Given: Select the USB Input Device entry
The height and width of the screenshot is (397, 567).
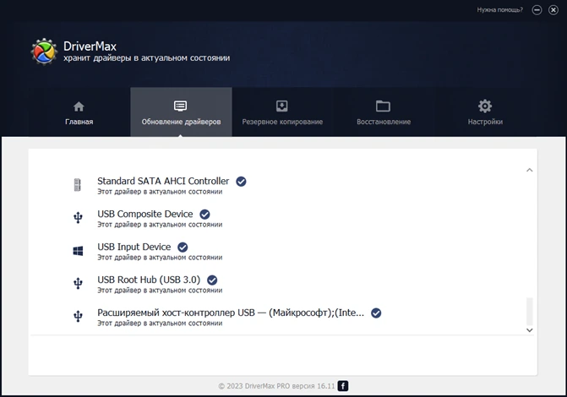Looking at the screenshot, I should (134, 247).
